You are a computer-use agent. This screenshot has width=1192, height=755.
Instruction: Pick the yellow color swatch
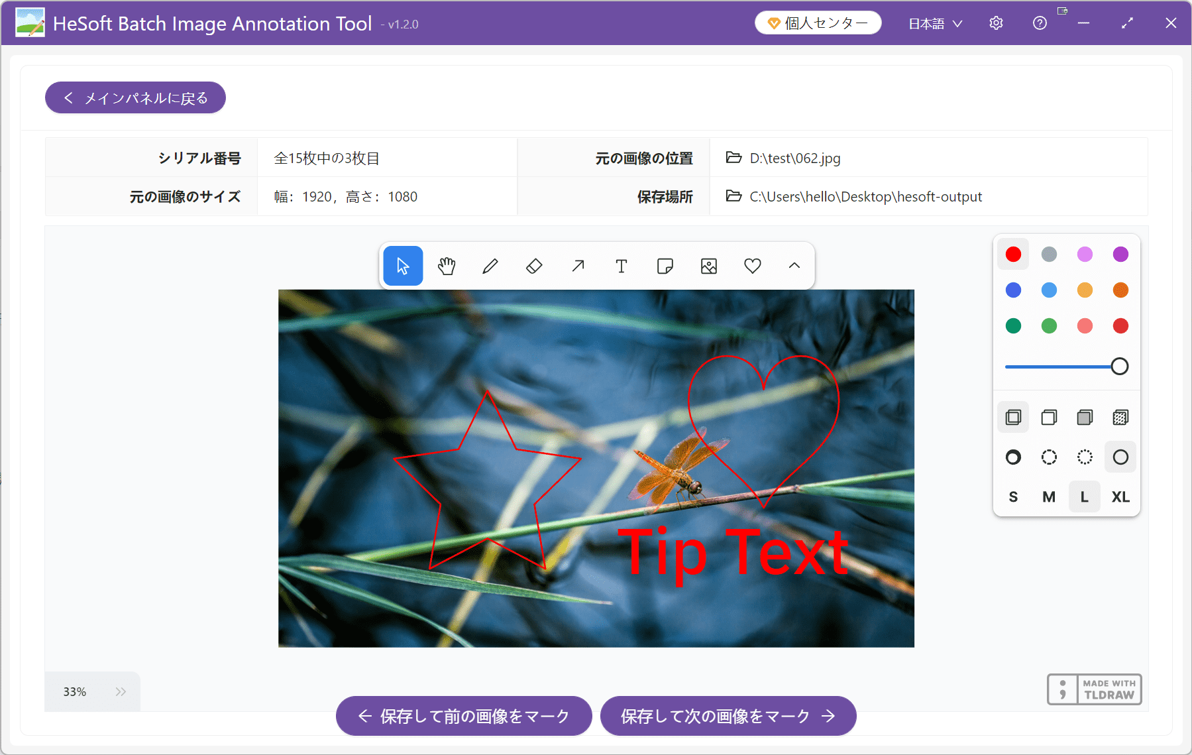1085,290
